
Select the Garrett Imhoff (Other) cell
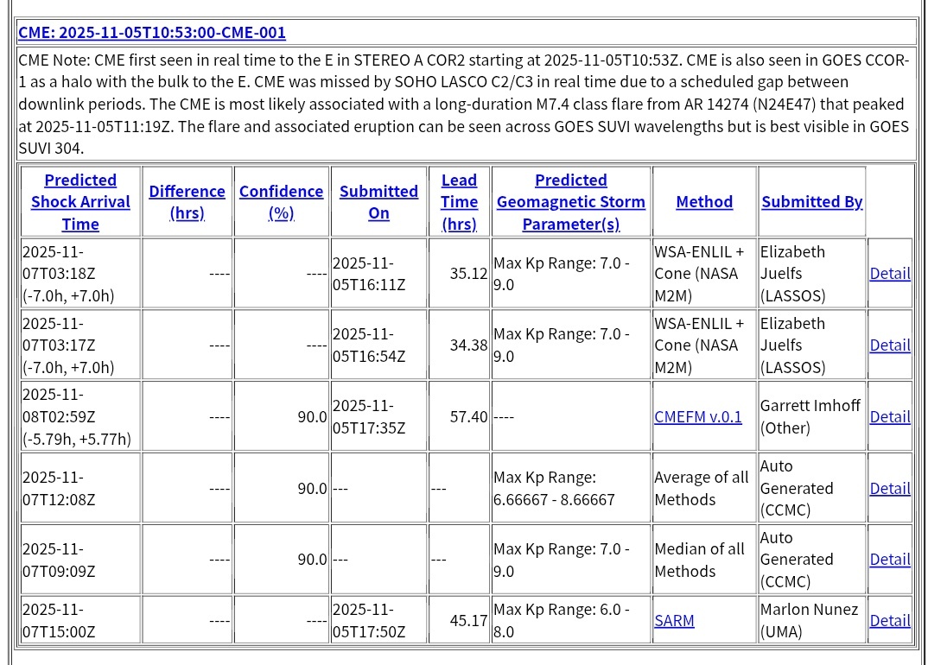(x=812, y=416)
